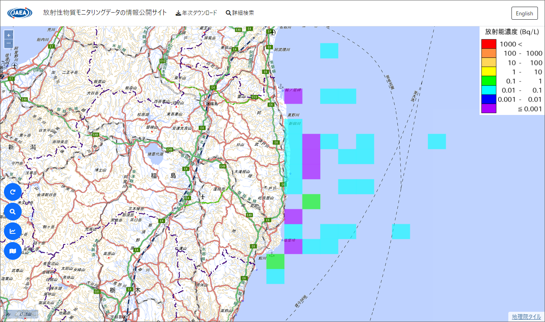This screenshot has height=322, width=545.
Task: Click the orange 100-1000 legend swatch
Action: (489, 54)
